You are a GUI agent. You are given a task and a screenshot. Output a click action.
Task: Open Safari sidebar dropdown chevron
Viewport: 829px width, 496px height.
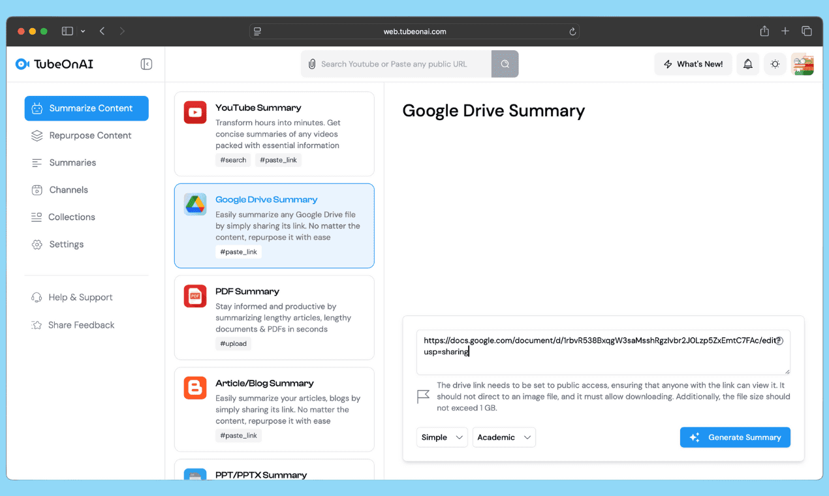(83, 31)
